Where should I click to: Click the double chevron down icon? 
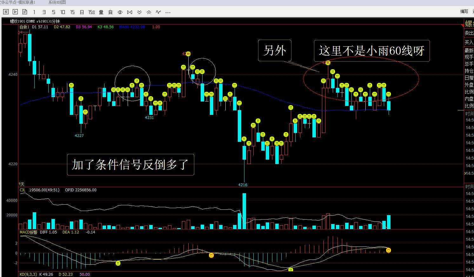click(139, 12)
